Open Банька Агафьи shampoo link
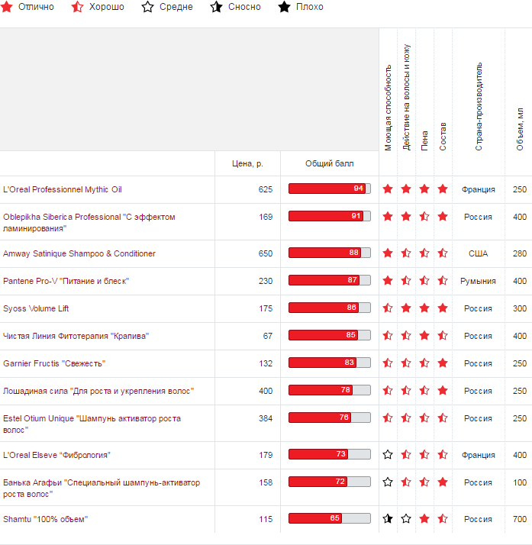The width and height of the screenshot is (532, 545). coord(102,488)
